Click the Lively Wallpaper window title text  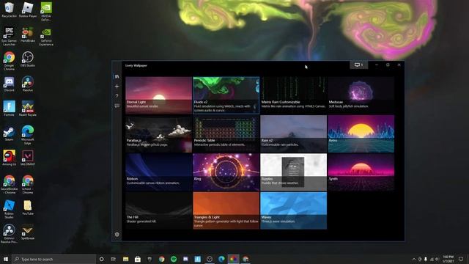(x=136, y=65)
